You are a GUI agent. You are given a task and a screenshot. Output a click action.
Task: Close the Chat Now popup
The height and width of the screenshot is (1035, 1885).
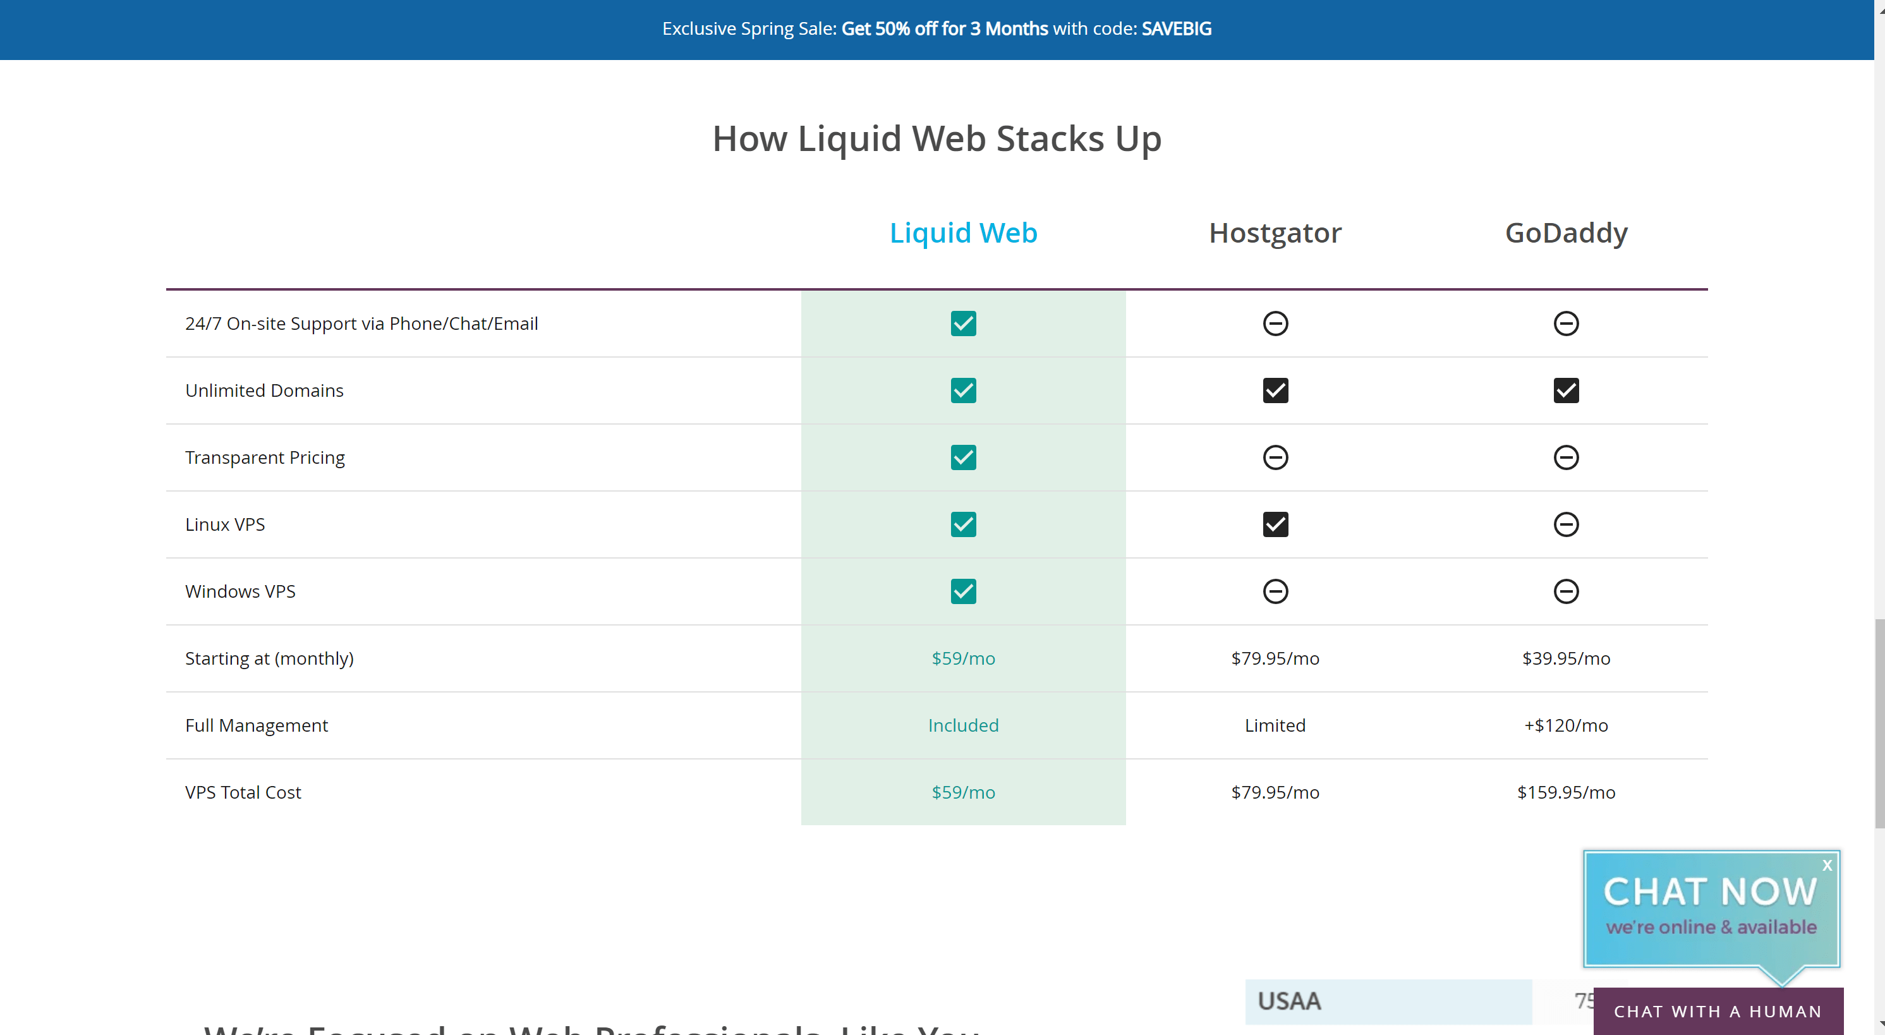click(x=1827, y=865)
